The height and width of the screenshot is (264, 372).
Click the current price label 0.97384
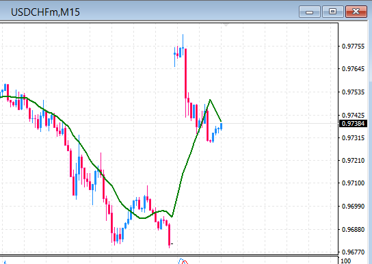pyautogui.click(x=354, y=124)
